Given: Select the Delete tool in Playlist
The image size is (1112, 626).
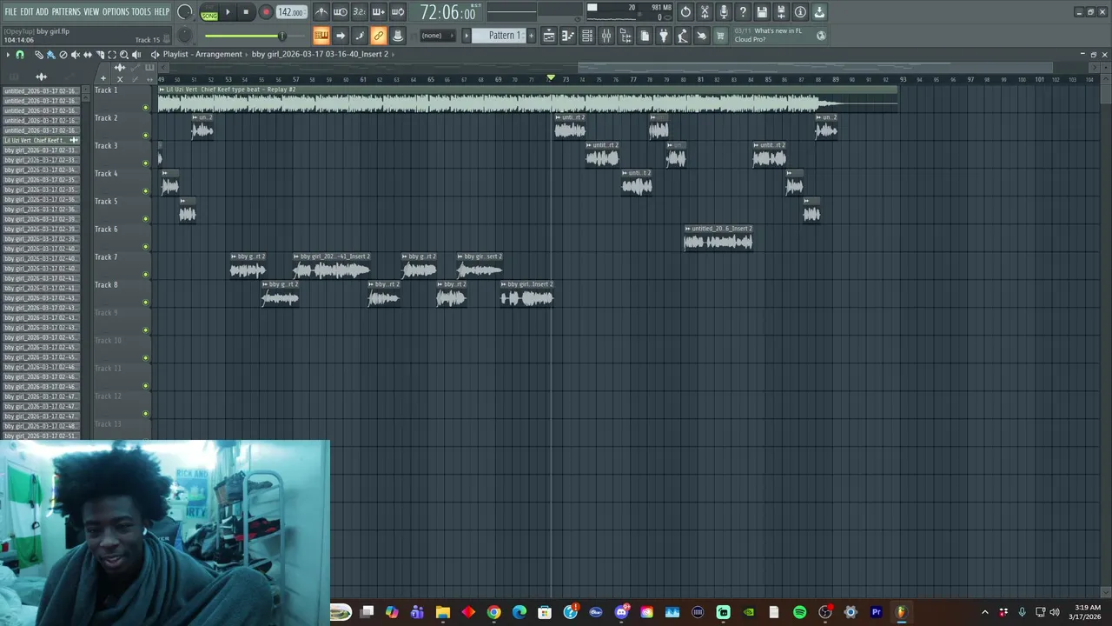Looking at the screenshot, I should coord(63,54).
